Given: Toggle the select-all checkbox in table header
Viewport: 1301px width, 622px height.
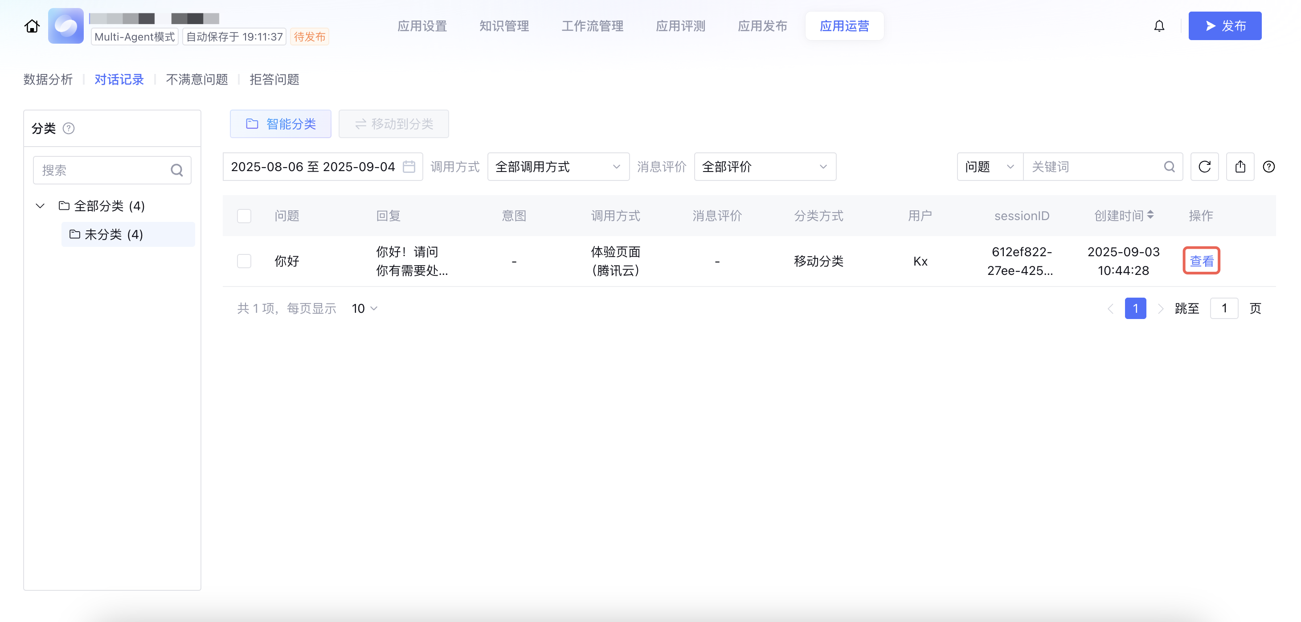Looking at the screenshot, I should coord(244,216).
